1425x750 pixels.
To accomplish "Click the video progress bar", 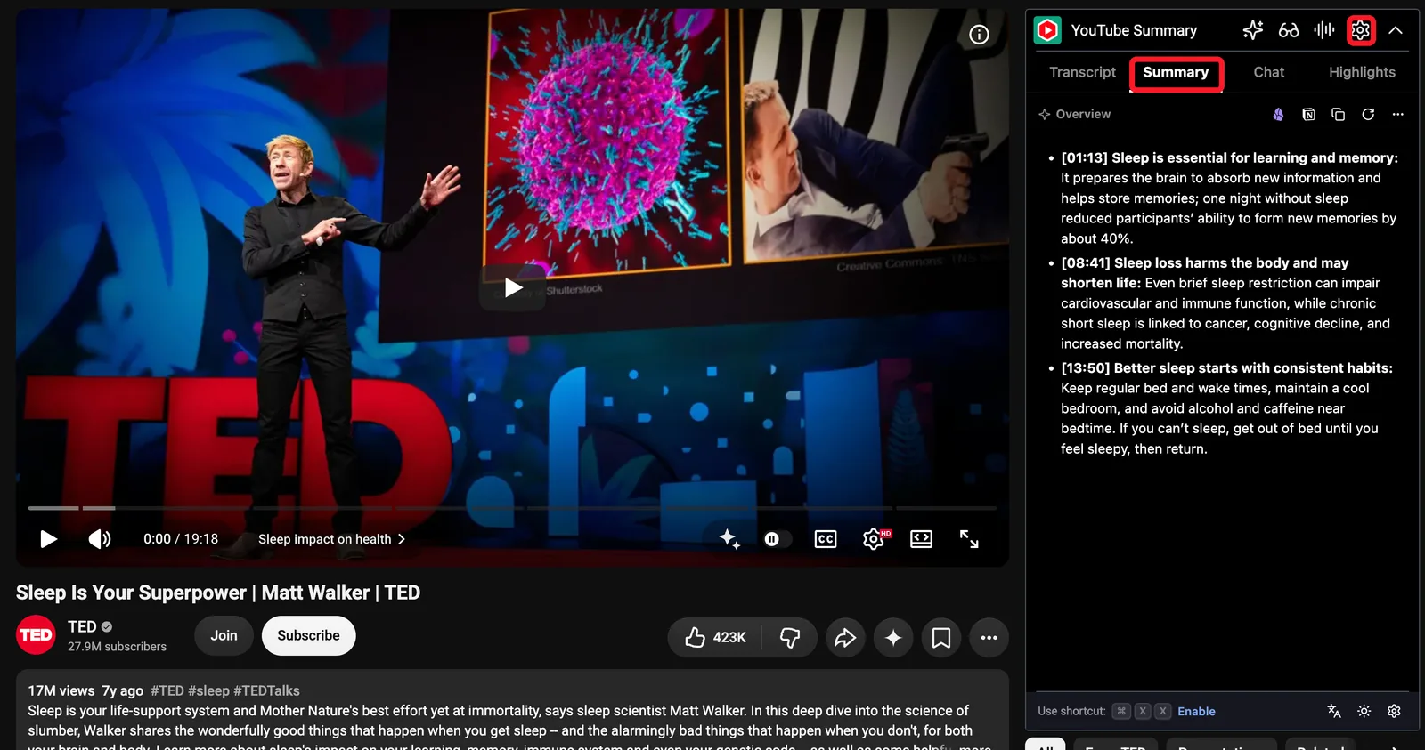I will point(512,508).
